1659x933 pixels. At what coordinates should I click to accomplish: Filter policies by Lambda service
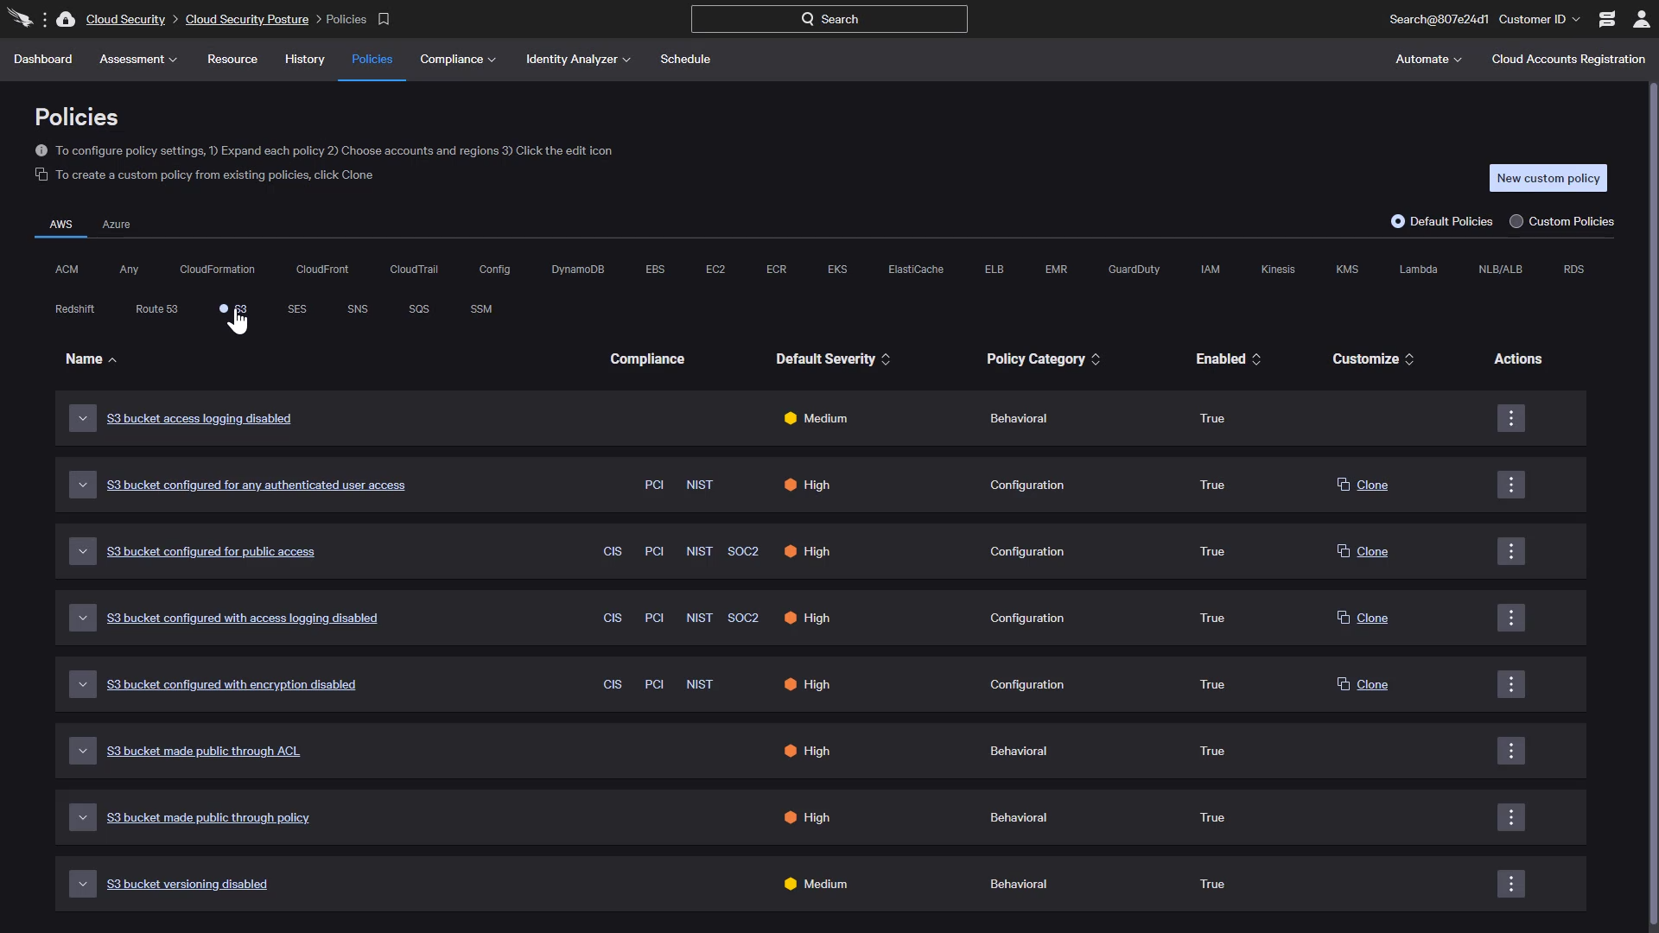pos(1418,270)
